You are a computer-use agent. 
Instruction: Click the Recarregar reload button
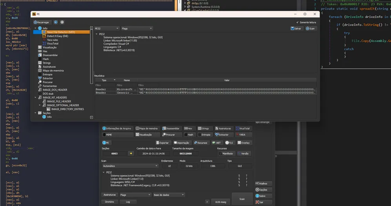[42, 22]
